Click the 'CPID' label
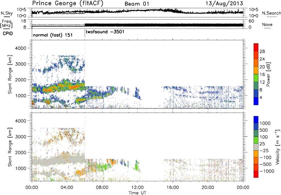The height and width of the screenshot is (195, 281). 8,33
